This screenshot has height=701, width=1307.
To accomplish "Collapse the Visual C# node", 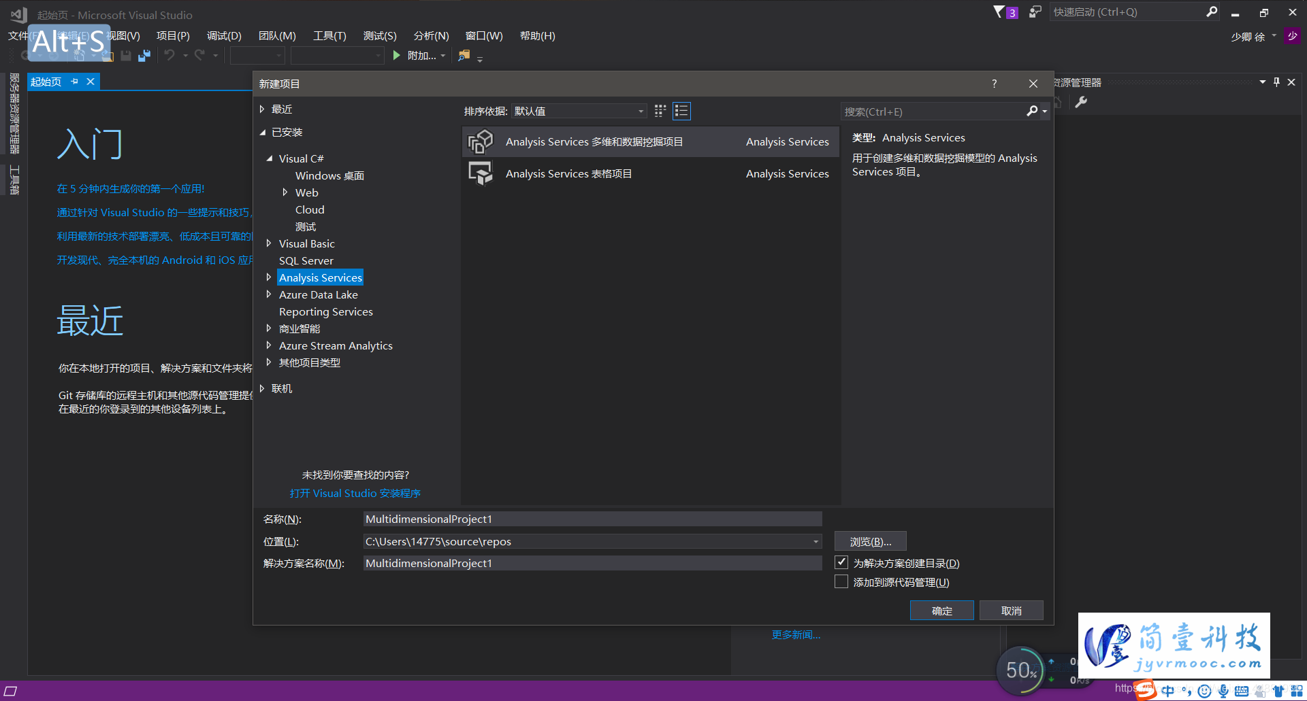I will tap(270, 158).
